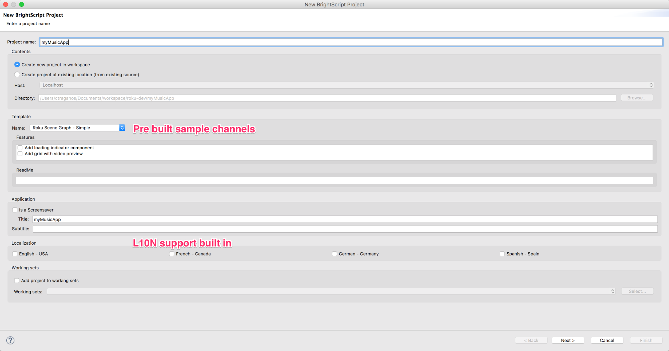Viewport: 669px width, 351px height.
Task: Enable 'Add project to working sets'
Action: [17, 280]
